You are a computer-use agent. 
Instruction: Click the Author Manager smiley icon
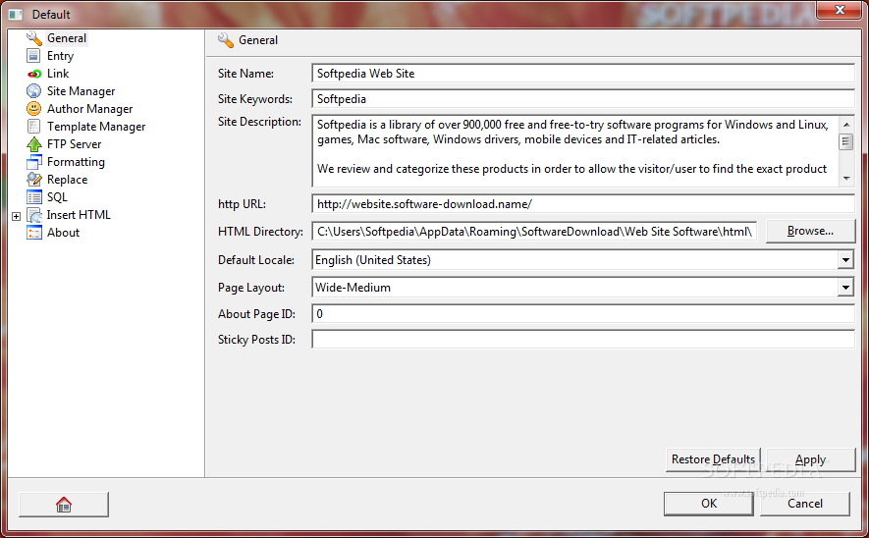coord(33,109)
